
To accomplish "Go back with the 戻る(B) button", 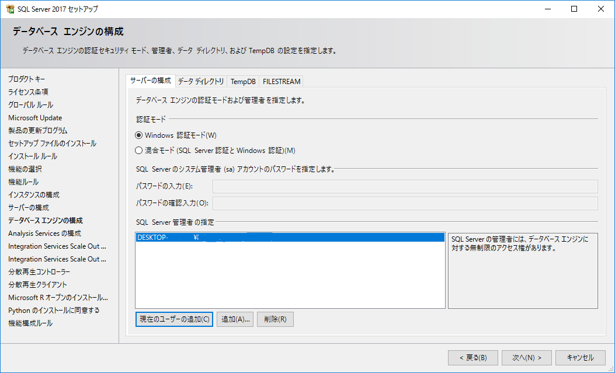I will coord(472,357).
